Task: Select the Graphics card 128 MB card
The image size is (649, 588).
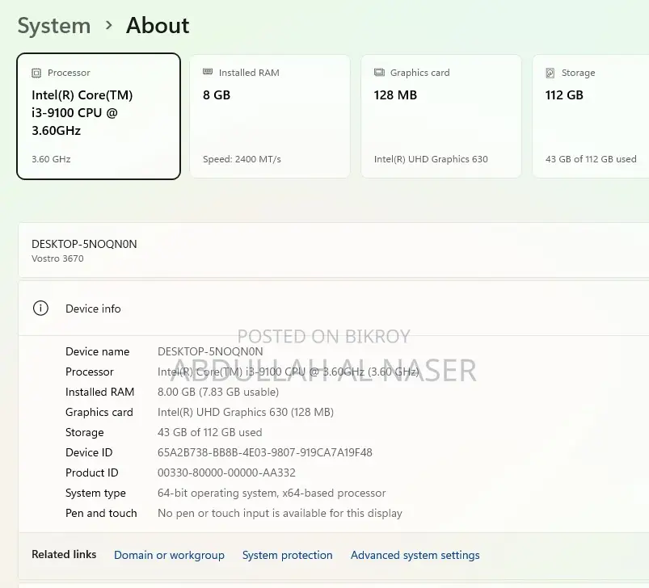Action: [x=441, y=116]
